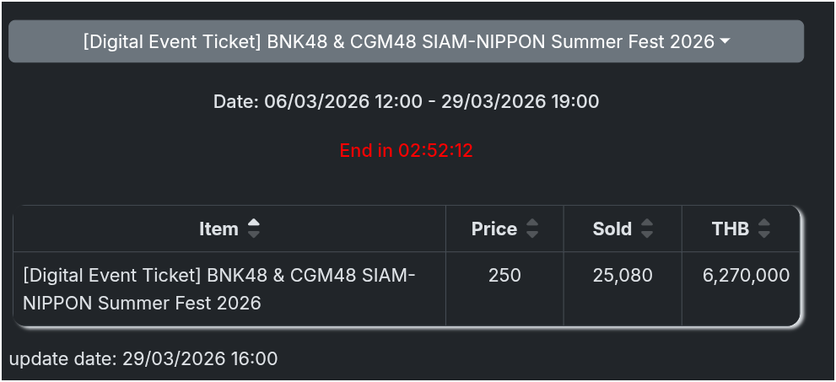836x382 pixels.
Task: Sort table by the Price column label
Action: (494, 229)
